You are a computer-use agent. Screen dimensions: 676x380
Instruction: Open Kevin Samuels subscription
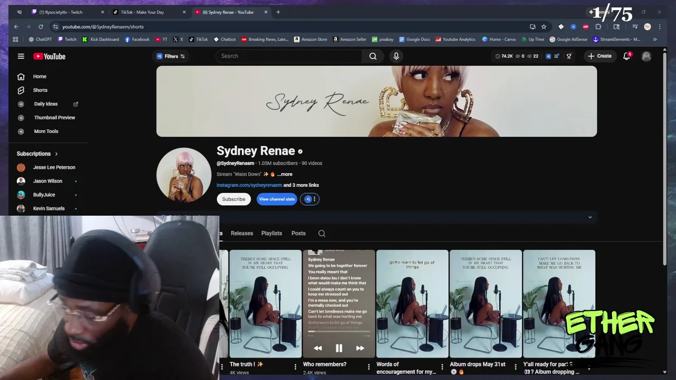(48, 208)
